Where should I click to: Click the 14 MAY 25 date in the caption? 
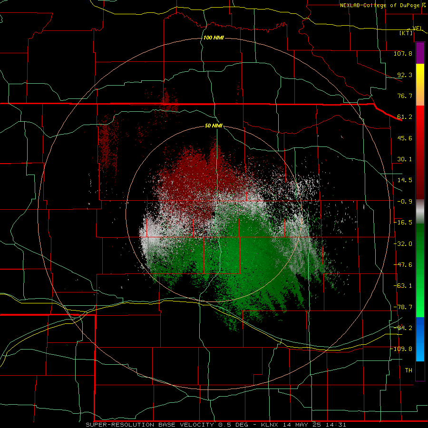click(x=302, y=425)
